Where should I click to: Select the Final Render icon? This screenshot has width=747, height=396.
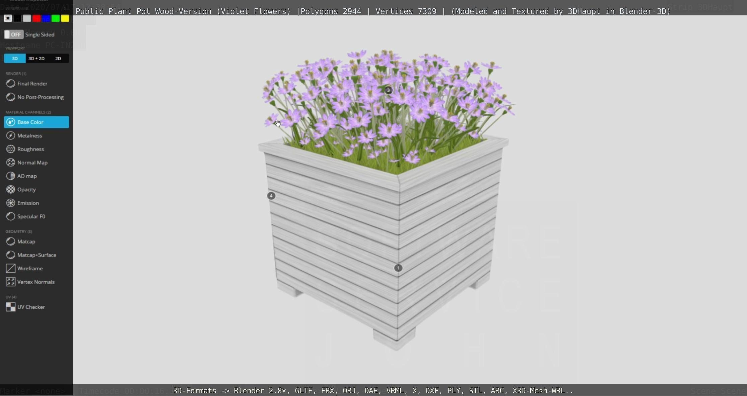pos(11,84)
